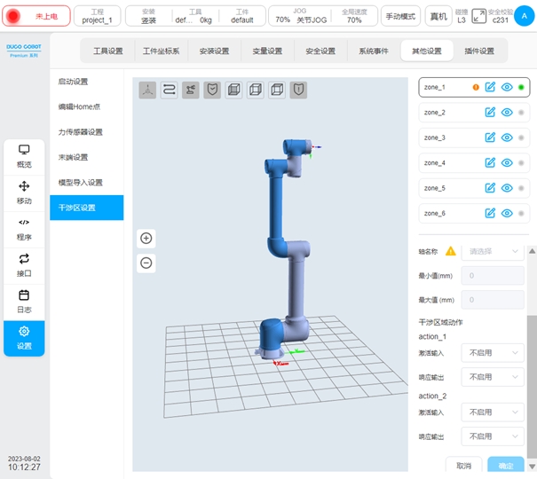Select 末端设置 in the settings menu

[x=74, y=157]
